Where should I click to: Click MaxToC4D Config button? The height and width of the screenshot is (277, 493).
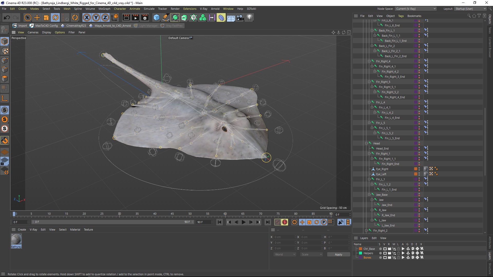point(44,26)
